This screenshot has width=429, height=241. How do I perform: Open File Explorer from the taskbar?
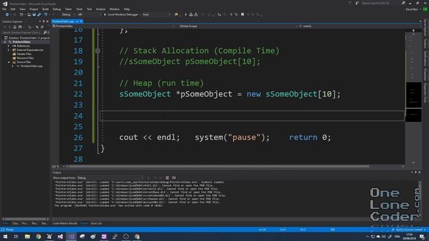coord(27,236)
